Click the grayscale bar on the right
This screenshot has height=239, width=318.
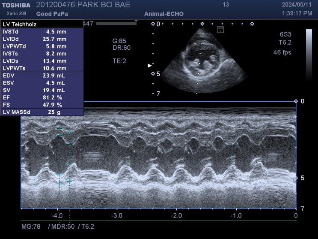pyautogui.click(x=309, y=56)
